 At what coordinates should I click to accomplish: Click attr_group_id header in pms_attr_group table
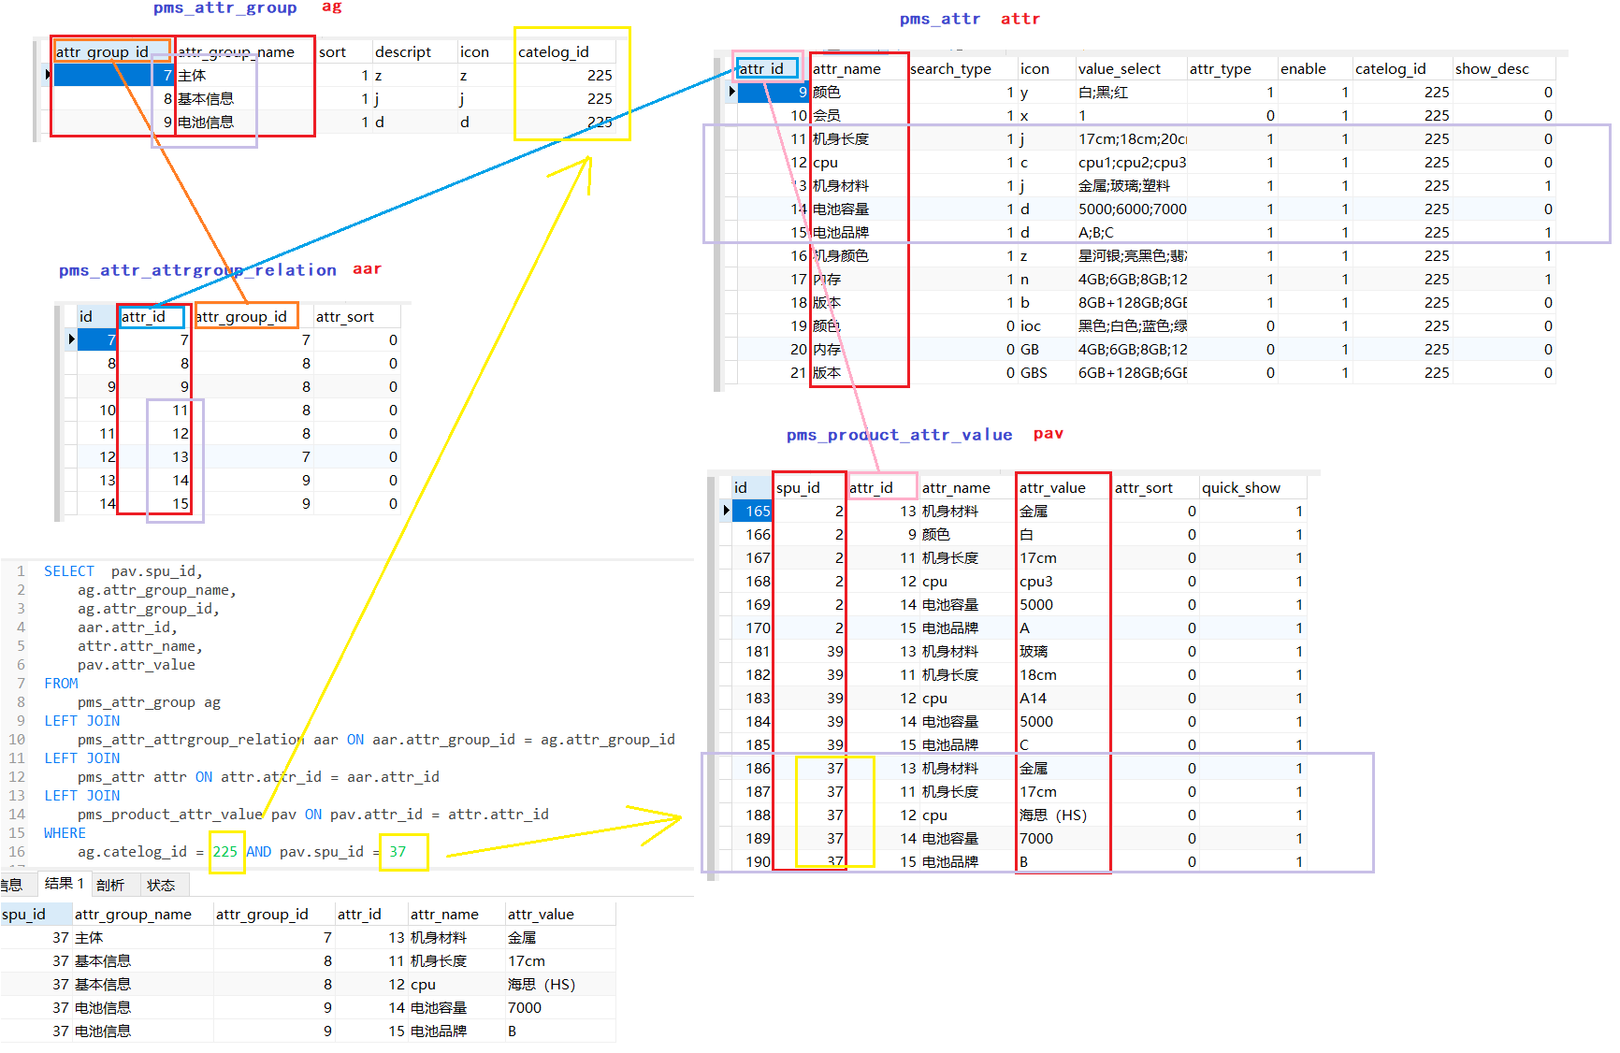point(102,51)
